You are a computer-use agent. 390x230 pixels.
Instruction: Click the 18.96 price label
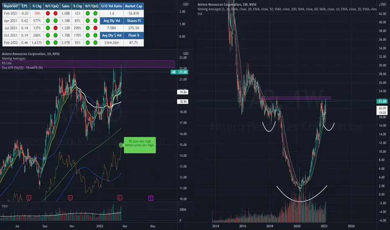[x=182, y=102]
